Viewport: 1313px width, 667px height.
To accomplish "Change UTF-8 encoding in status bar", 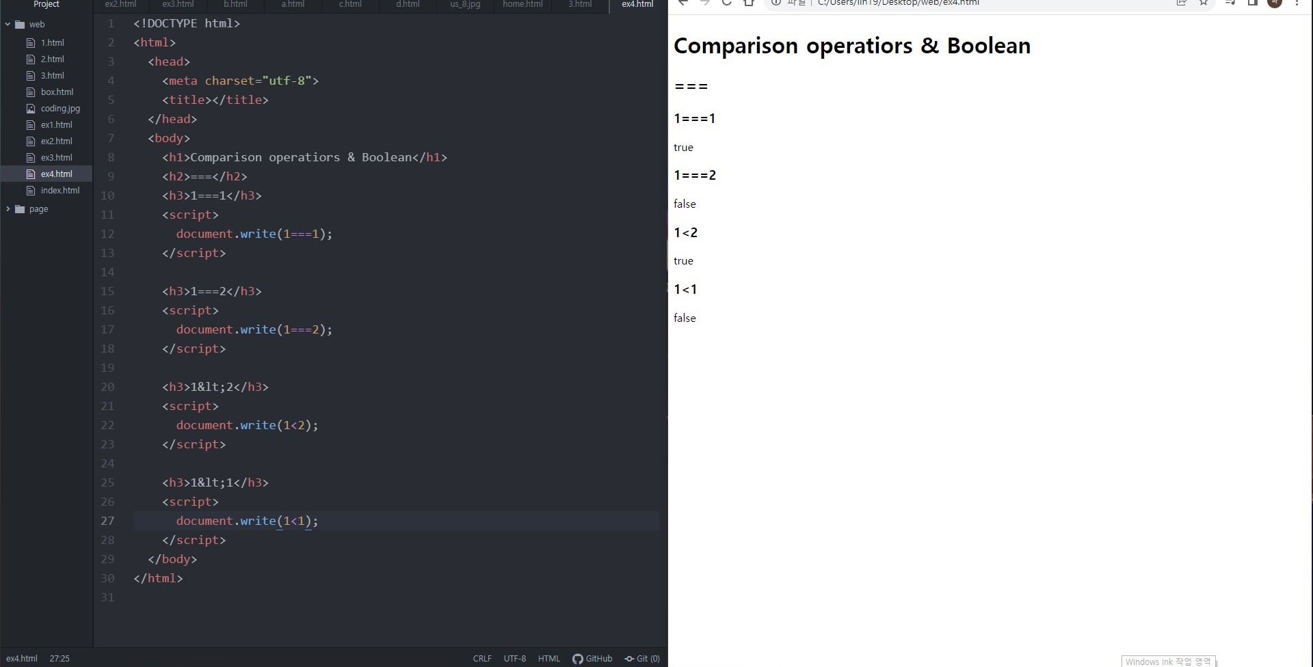I will [515, 659].
